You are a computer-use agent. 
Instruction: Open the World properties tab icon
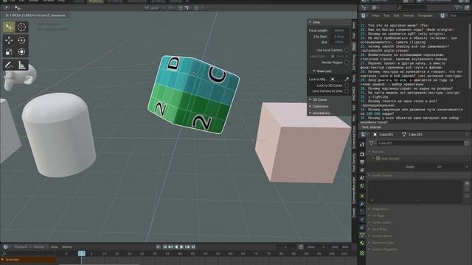pos(362,186)
